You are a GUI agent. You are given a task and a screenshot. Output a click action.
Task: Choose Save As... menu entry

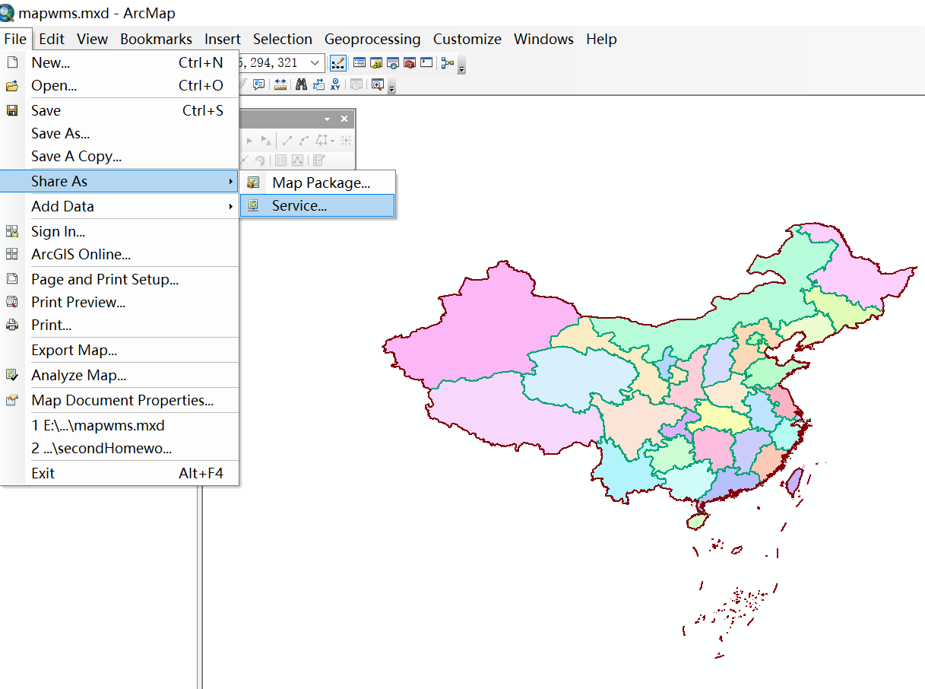(x=120, y=133)
